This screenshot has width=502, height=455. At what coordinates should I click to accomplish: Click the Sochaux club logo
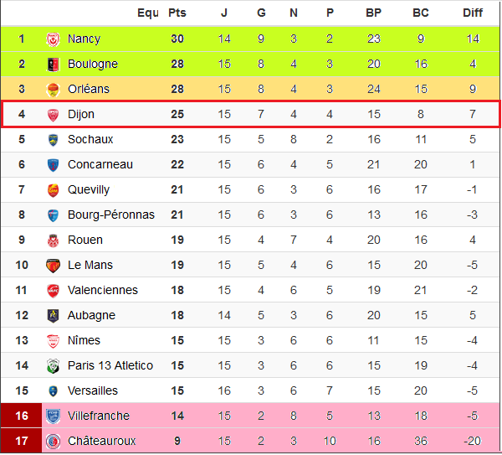[53, 140]
